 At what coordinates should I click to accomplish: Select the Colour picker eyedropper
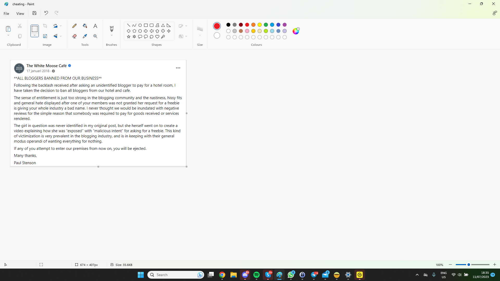[x=85, y=36]
